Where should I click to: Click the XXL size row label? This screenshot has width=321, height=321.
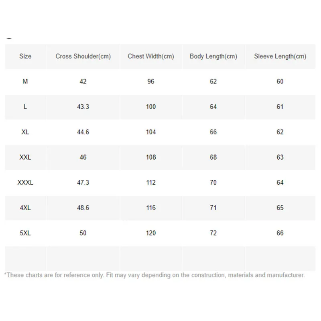25,157
